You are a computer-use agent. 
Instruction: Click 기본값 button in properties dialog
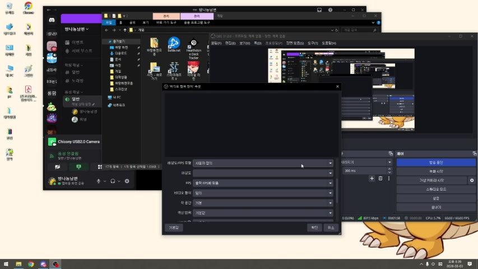[174, 228]
